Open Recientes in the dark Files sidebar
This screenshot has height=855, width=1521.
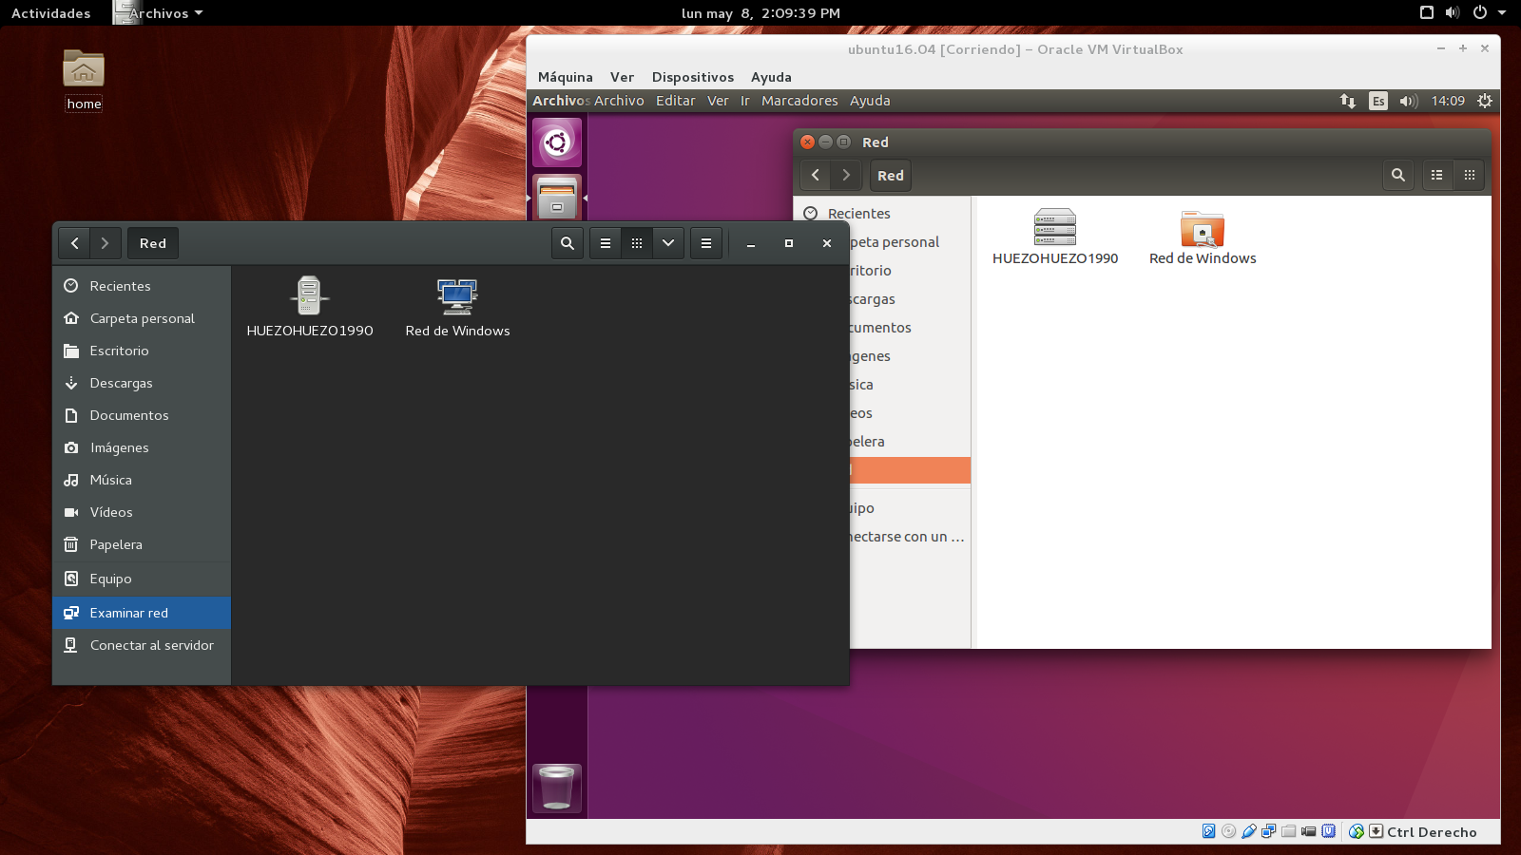coord(142,286)
